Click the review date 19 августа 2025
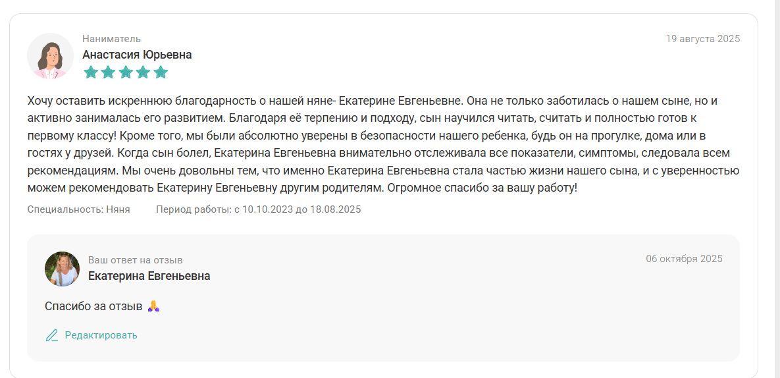Image resolution: width=780 pixels, height=378 pixels. point(703,39)
